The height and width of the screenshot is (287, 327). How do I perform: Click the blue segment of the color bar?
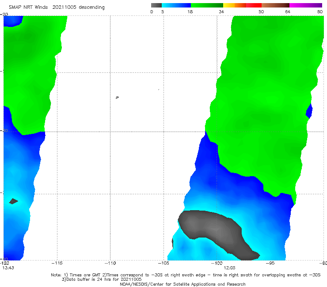[176, 5]
